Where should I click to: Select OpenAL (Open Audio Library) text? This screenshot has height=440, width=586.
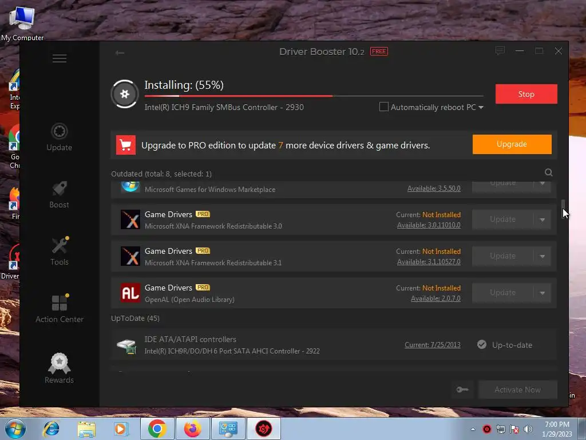[x=189, y=300]
